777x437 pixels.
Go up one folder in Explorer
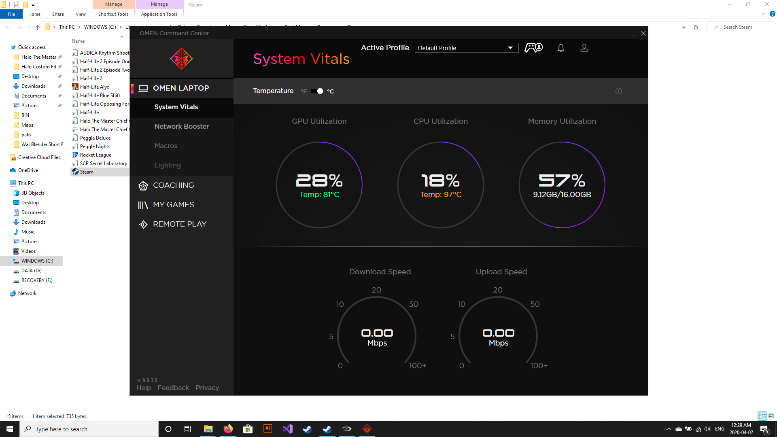38,27
